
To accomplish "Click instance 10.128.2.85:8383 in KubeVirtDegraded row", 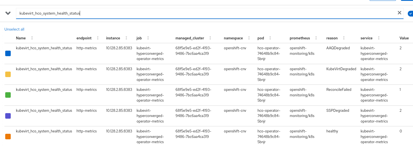I will pos(119,69).
